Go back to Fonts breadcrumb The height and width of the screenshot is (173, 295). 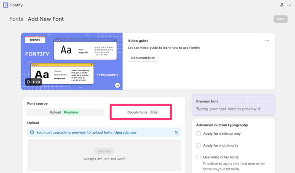coord(16,19)
